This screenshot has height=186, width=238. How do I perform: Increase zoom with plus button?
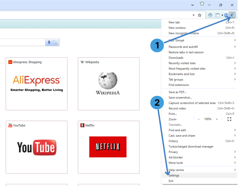tap(217, 119)
